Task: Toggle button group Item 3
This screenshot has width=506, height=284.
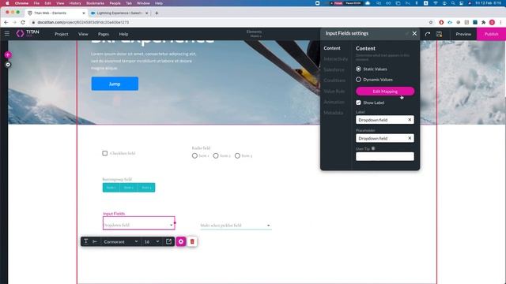Action: coord(146,188)
